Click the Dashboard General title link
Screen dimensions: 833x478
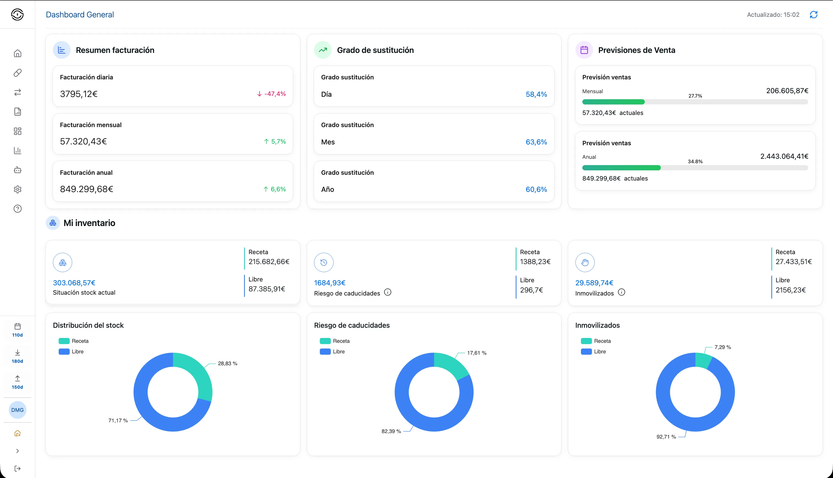(80, 14)
